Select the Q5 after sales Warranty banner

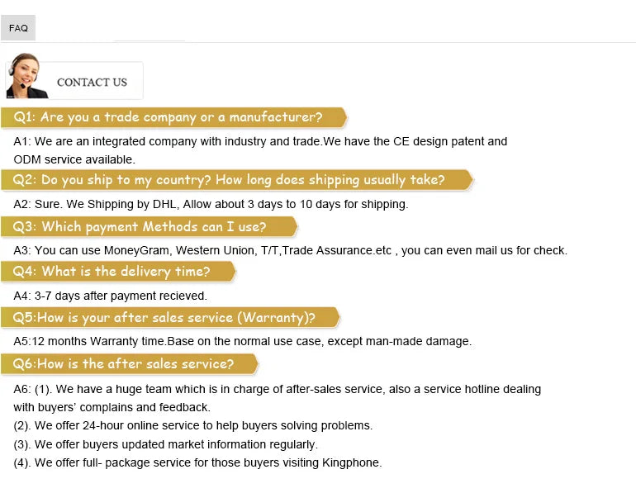(170, 318)
